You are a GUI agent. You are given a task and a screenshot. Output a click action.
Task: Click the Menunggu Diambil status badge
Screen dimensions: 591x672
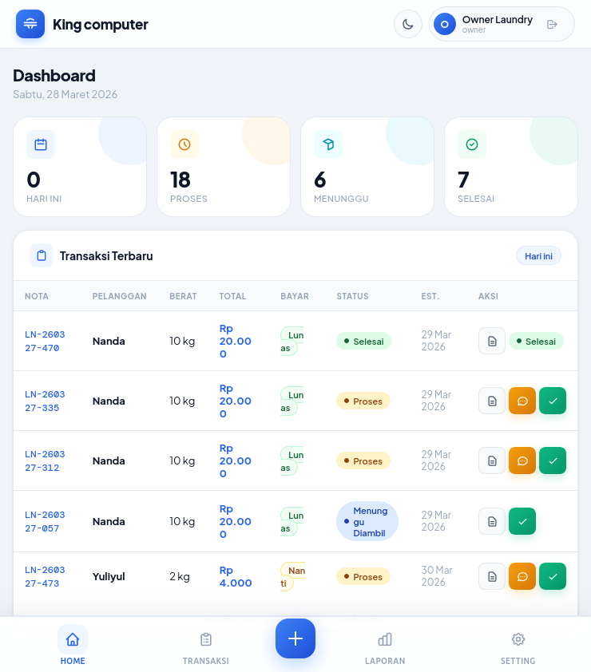(367, 522)
